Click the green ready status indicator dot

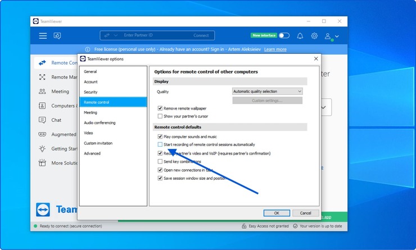tap(35, 226)
